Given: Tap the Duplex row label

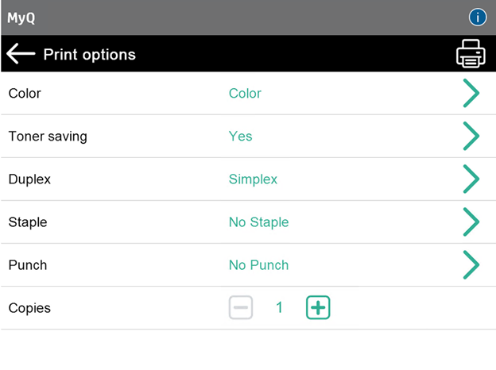Looking at the screenshot, I should [29, 179].
